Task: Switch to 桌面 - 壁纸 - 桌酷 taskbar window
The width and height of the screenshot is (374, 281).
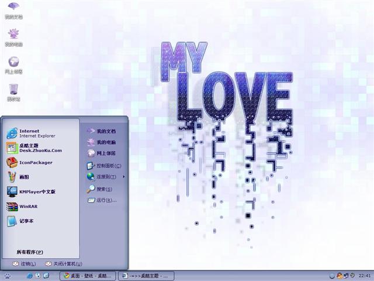Action: [x=88, y=276]
